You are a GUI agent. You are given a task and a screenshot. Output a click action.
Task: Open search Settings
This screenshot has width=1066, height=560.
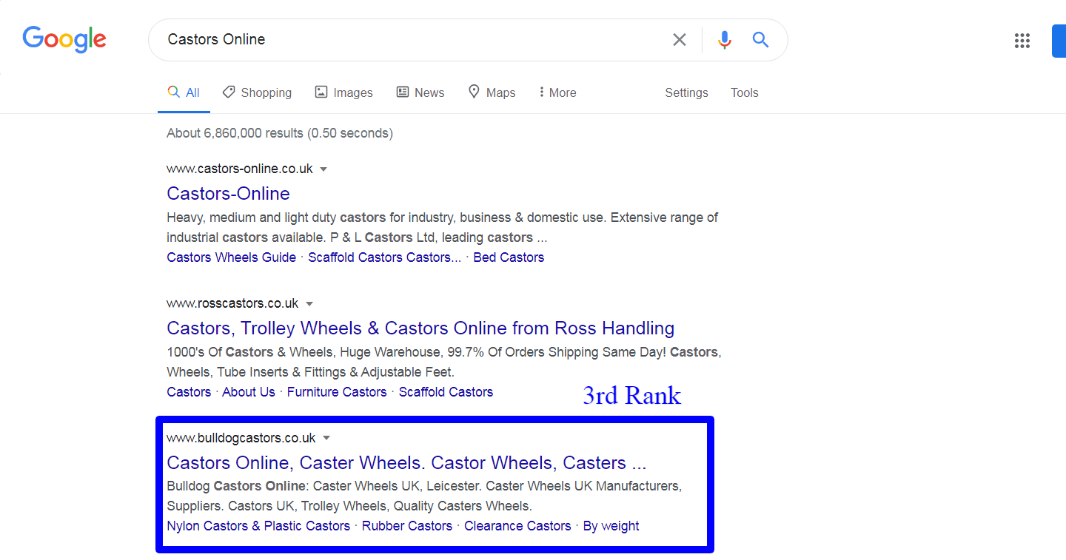pos(686,92)
